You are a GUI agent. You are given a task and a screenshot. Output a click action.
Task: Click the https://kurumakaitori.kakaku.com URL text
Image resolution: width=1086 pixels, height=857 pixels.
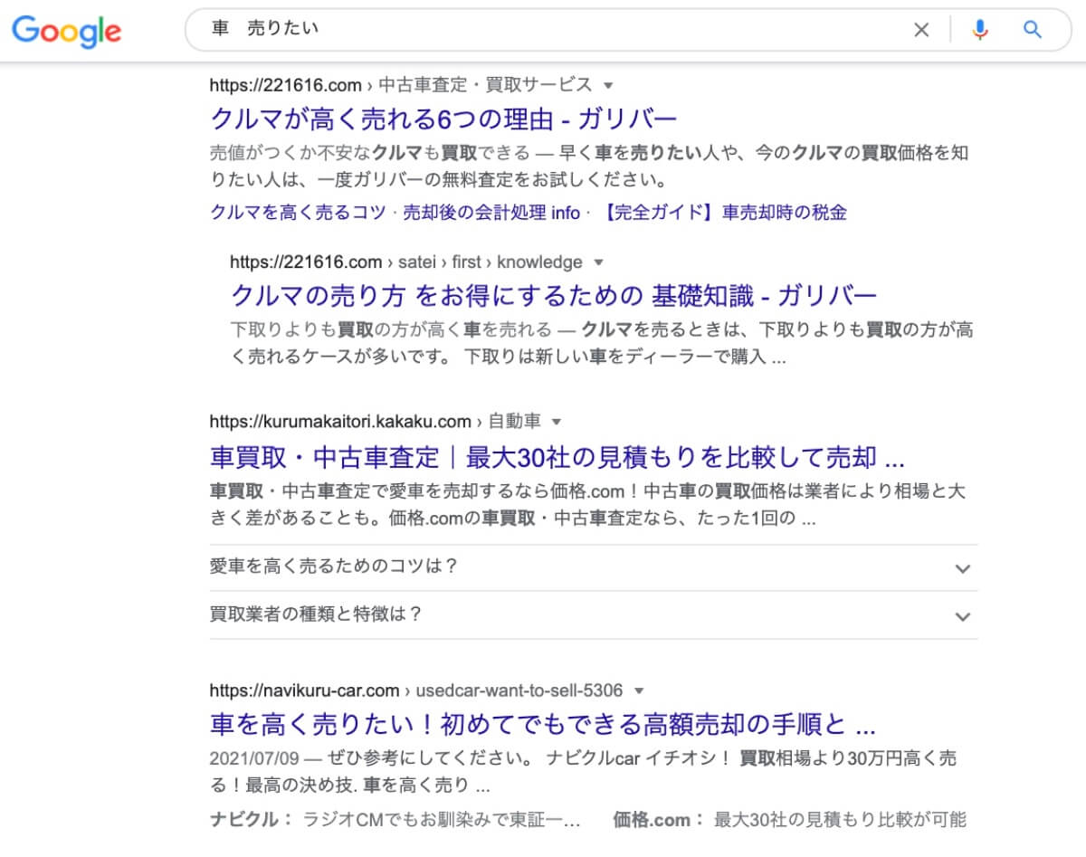tap(340, 422)
